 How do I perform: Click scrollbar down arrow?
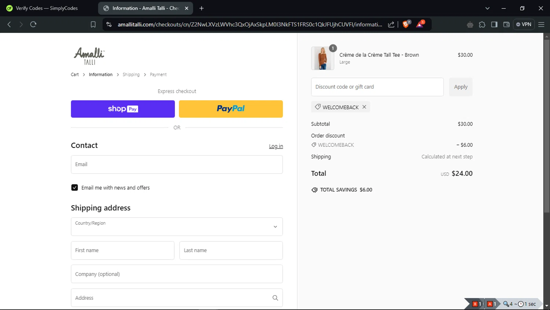point(547,306)
